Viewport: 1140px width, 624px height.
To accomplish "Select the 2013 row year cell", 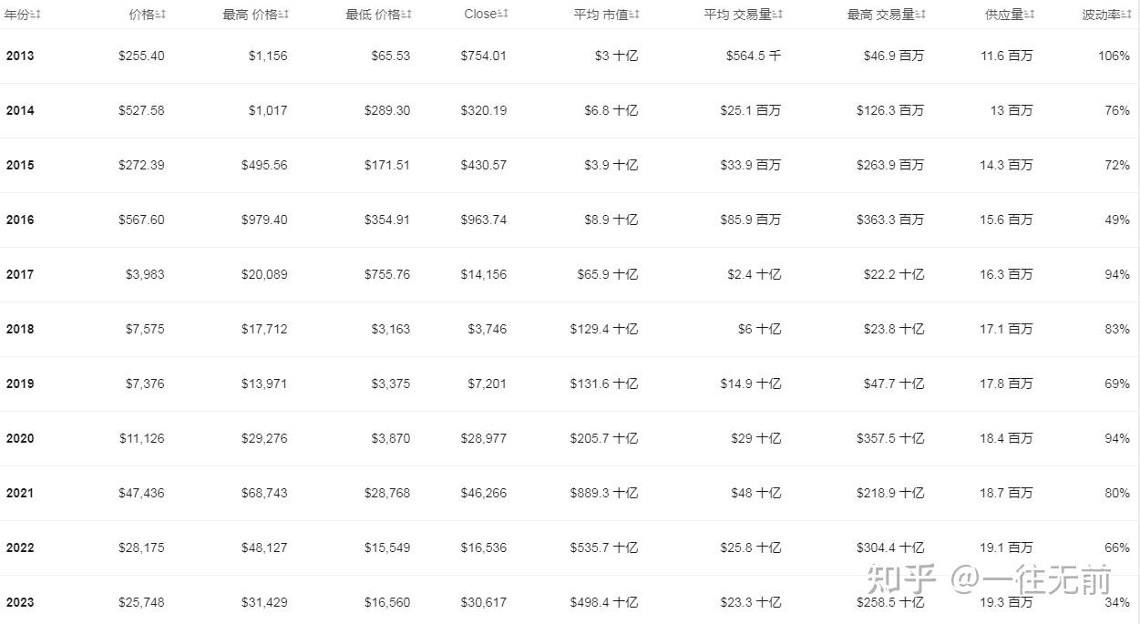I will pyautogui.click(x=20, y=56).
